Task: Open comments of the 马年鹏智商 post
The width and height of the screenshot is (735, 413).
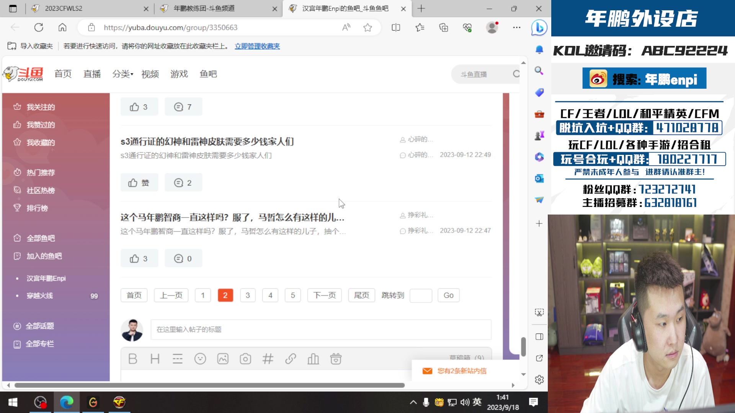Action: (x=183, y=259)
